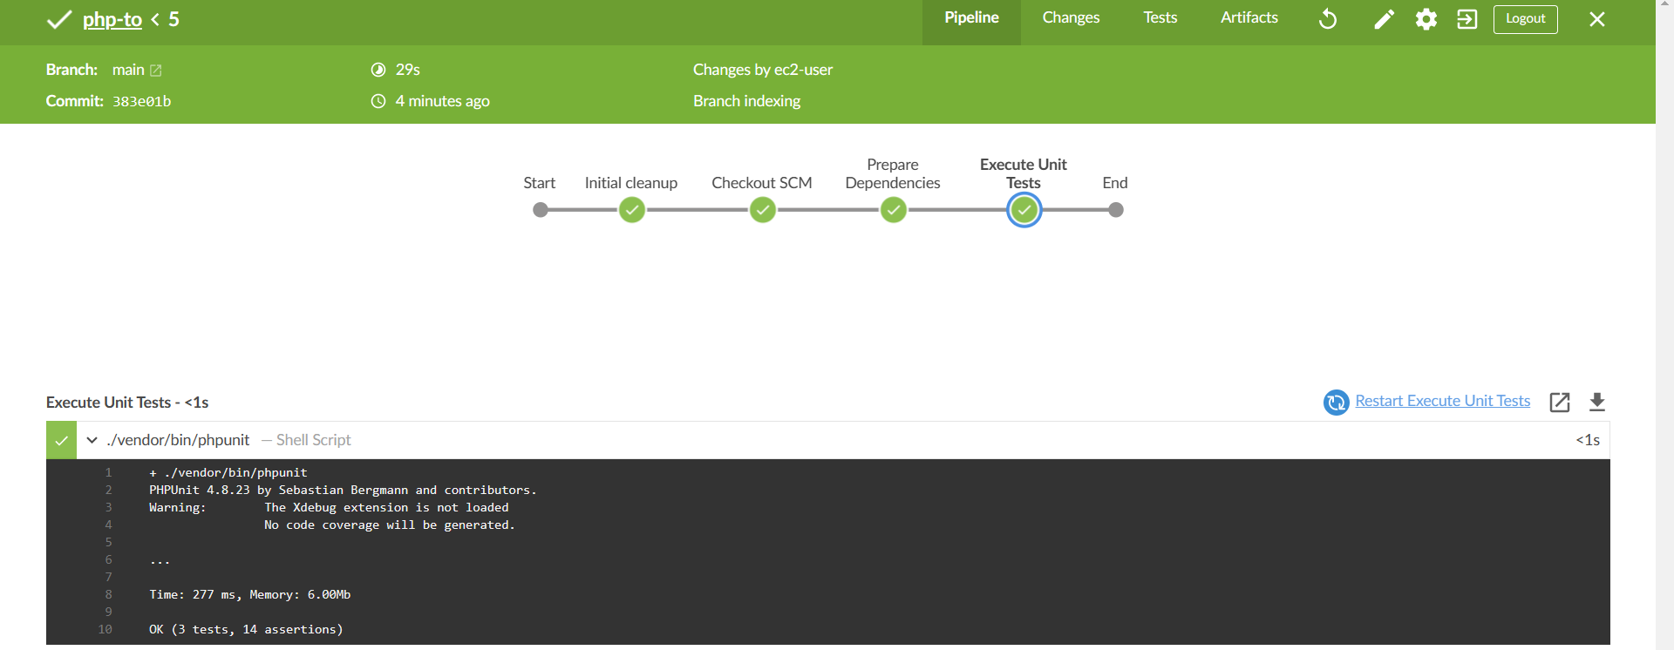1674x650 pixels.
Task: Open the Tests tab
Action: [x=1160, y=17]
